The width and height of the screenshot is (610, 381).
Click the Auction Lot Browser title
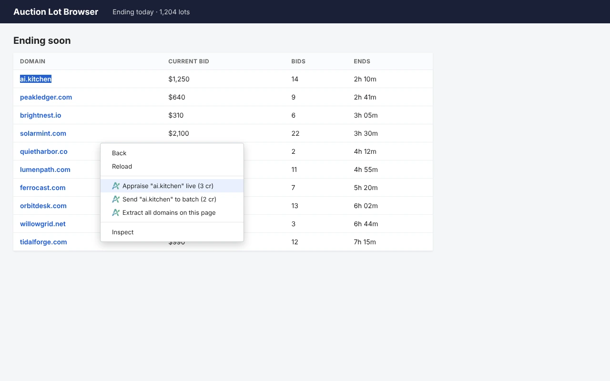[56, 12]
